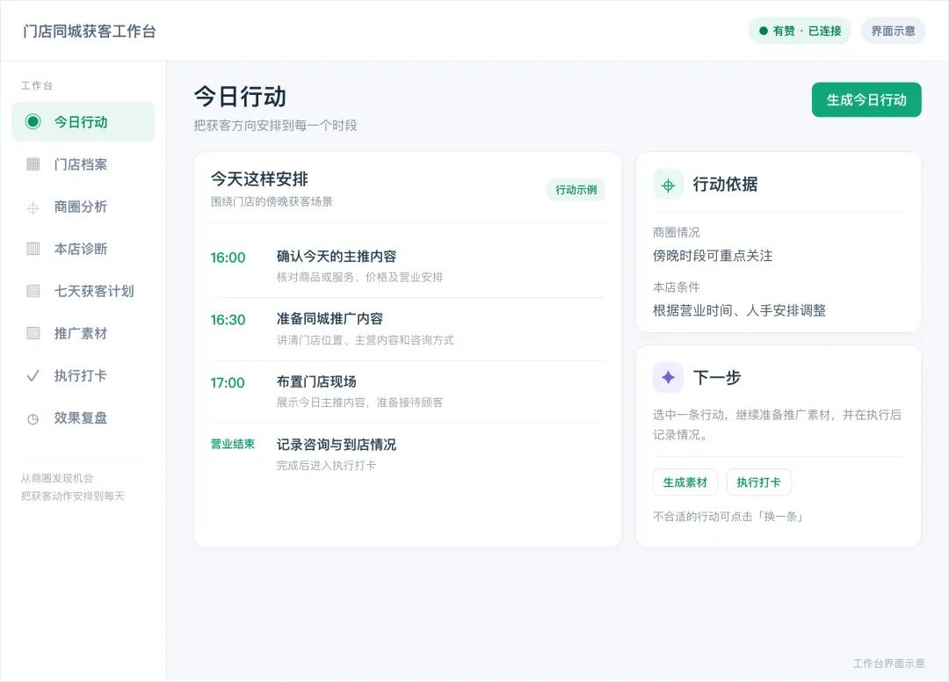The height and width of the screenshot is (682, 949).
Task: Select the 16:30 准备同城推广内容 action
Action: pos(408,330)
